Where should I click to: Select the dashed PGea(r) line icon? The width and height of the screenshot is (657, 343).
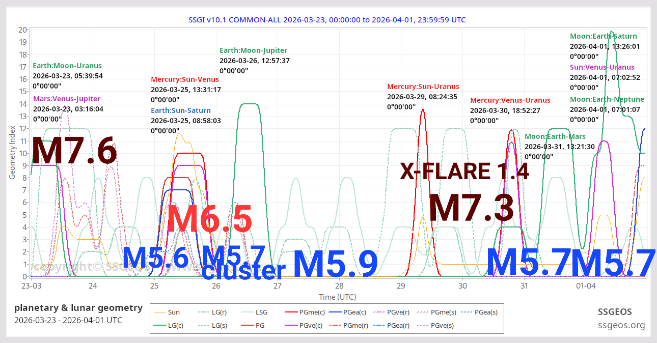click(379, 325)
